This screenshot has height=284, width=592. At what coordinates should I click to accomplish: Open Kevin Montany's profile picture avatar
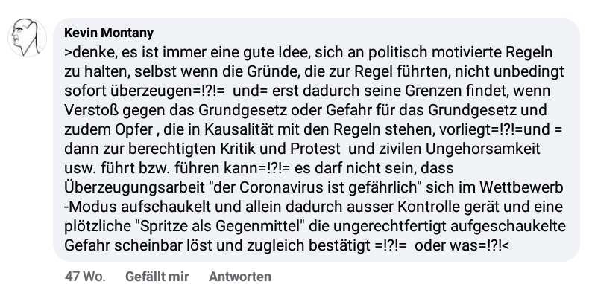point(27,38)
